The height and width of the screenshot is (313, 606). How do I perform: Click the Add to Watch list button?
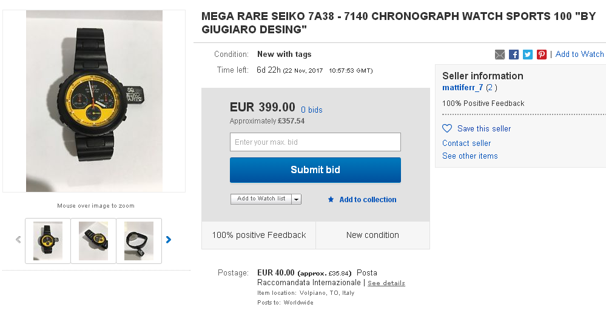tap(261, 199)
